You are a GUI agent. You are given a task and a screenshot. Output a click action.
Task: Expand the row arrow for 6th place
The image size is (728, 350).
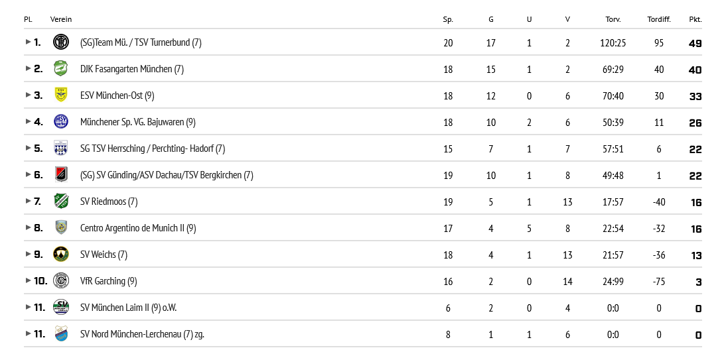[28, 174]
